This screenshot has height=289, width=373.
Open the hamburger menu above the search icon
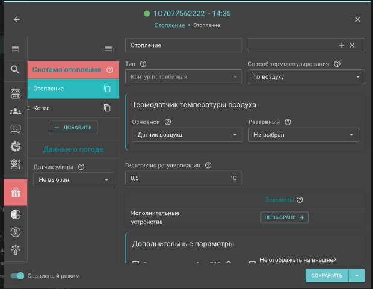coord(16,49)
